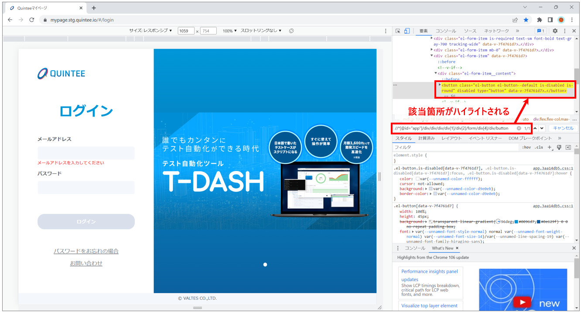Click the キャンセル button in search bar

563,128
